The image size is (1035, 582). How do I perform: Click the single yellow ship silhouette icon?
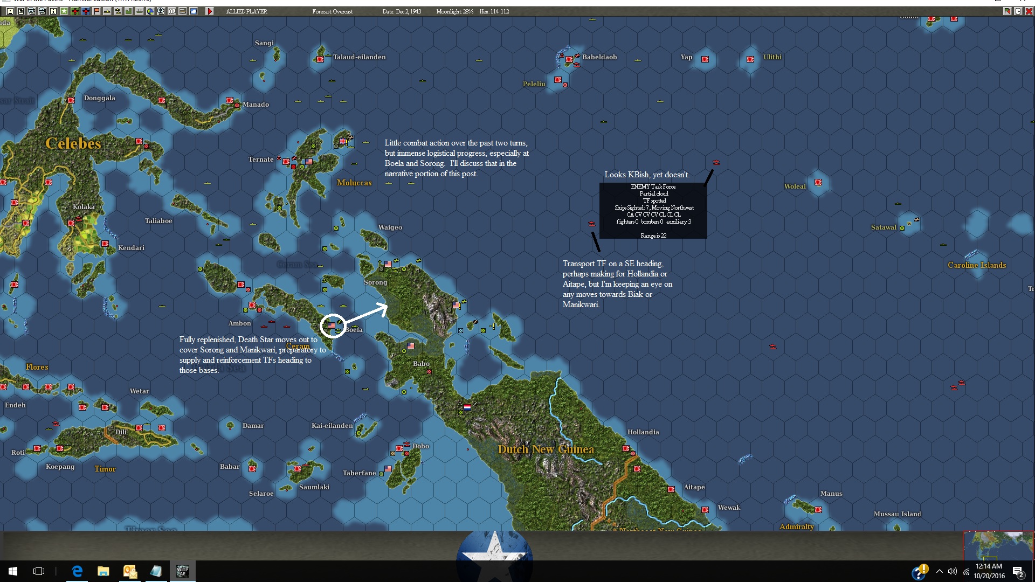107,11
